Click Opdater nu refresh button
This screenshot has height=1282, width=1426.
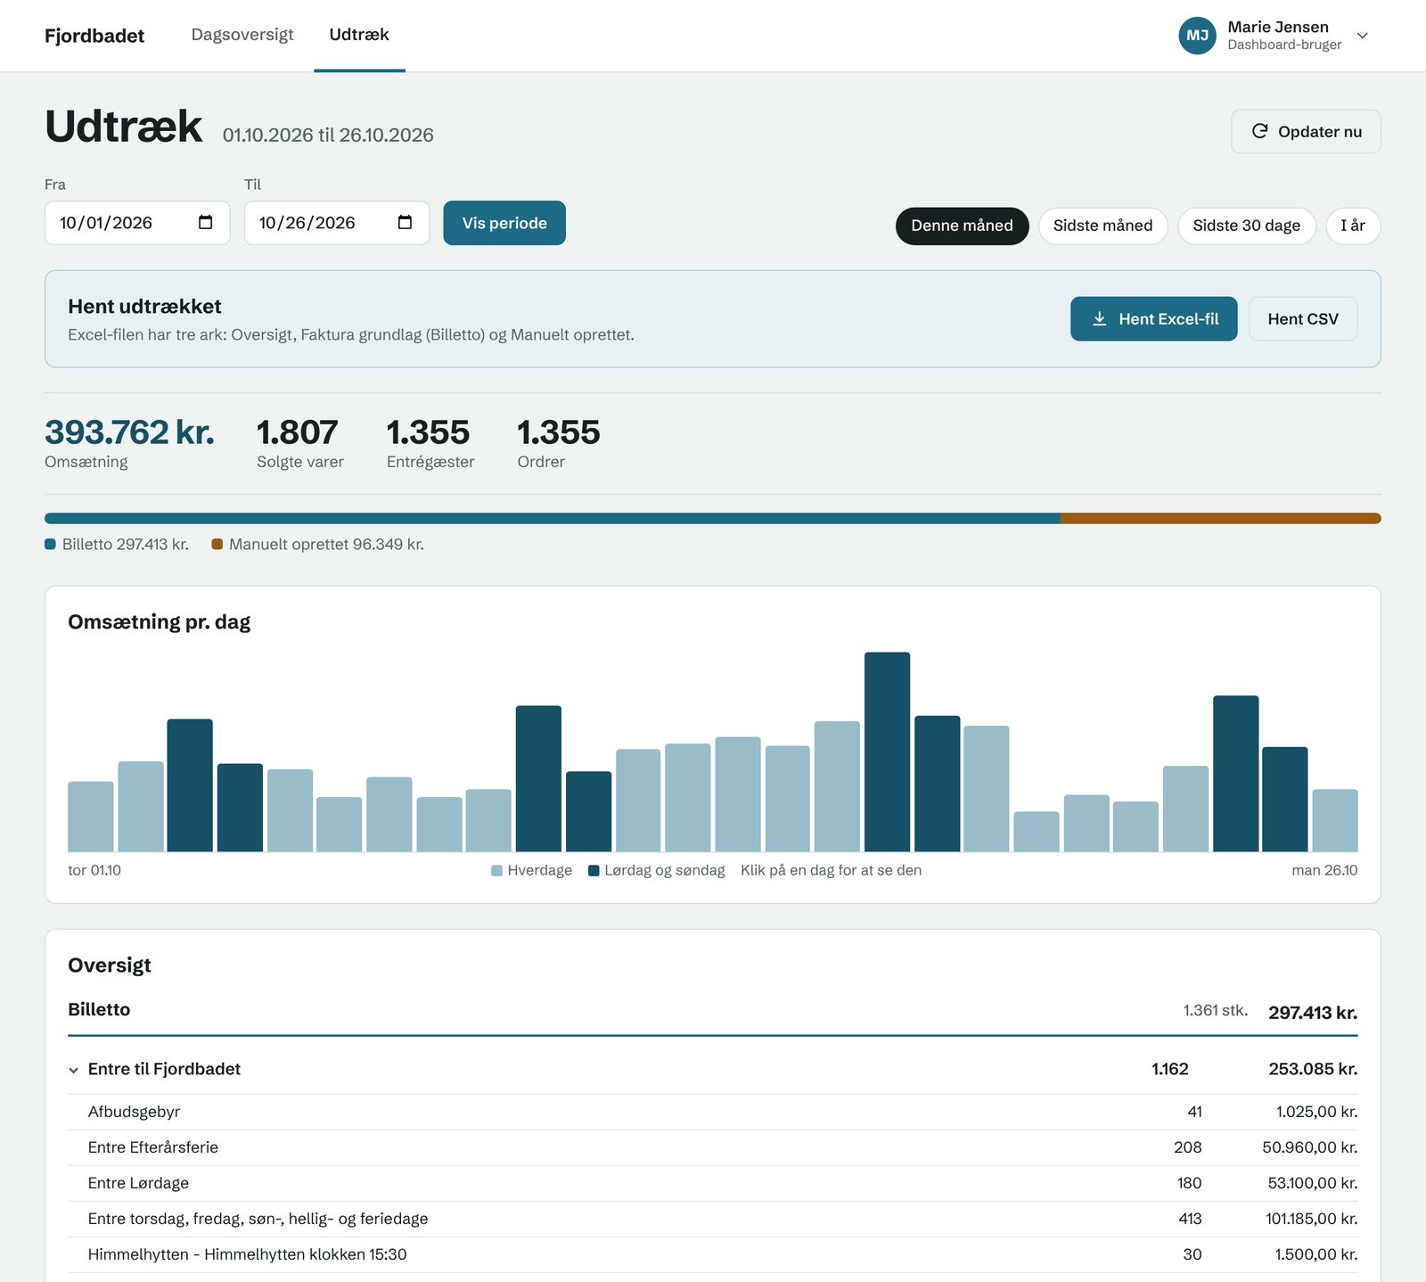(1306, 132)
